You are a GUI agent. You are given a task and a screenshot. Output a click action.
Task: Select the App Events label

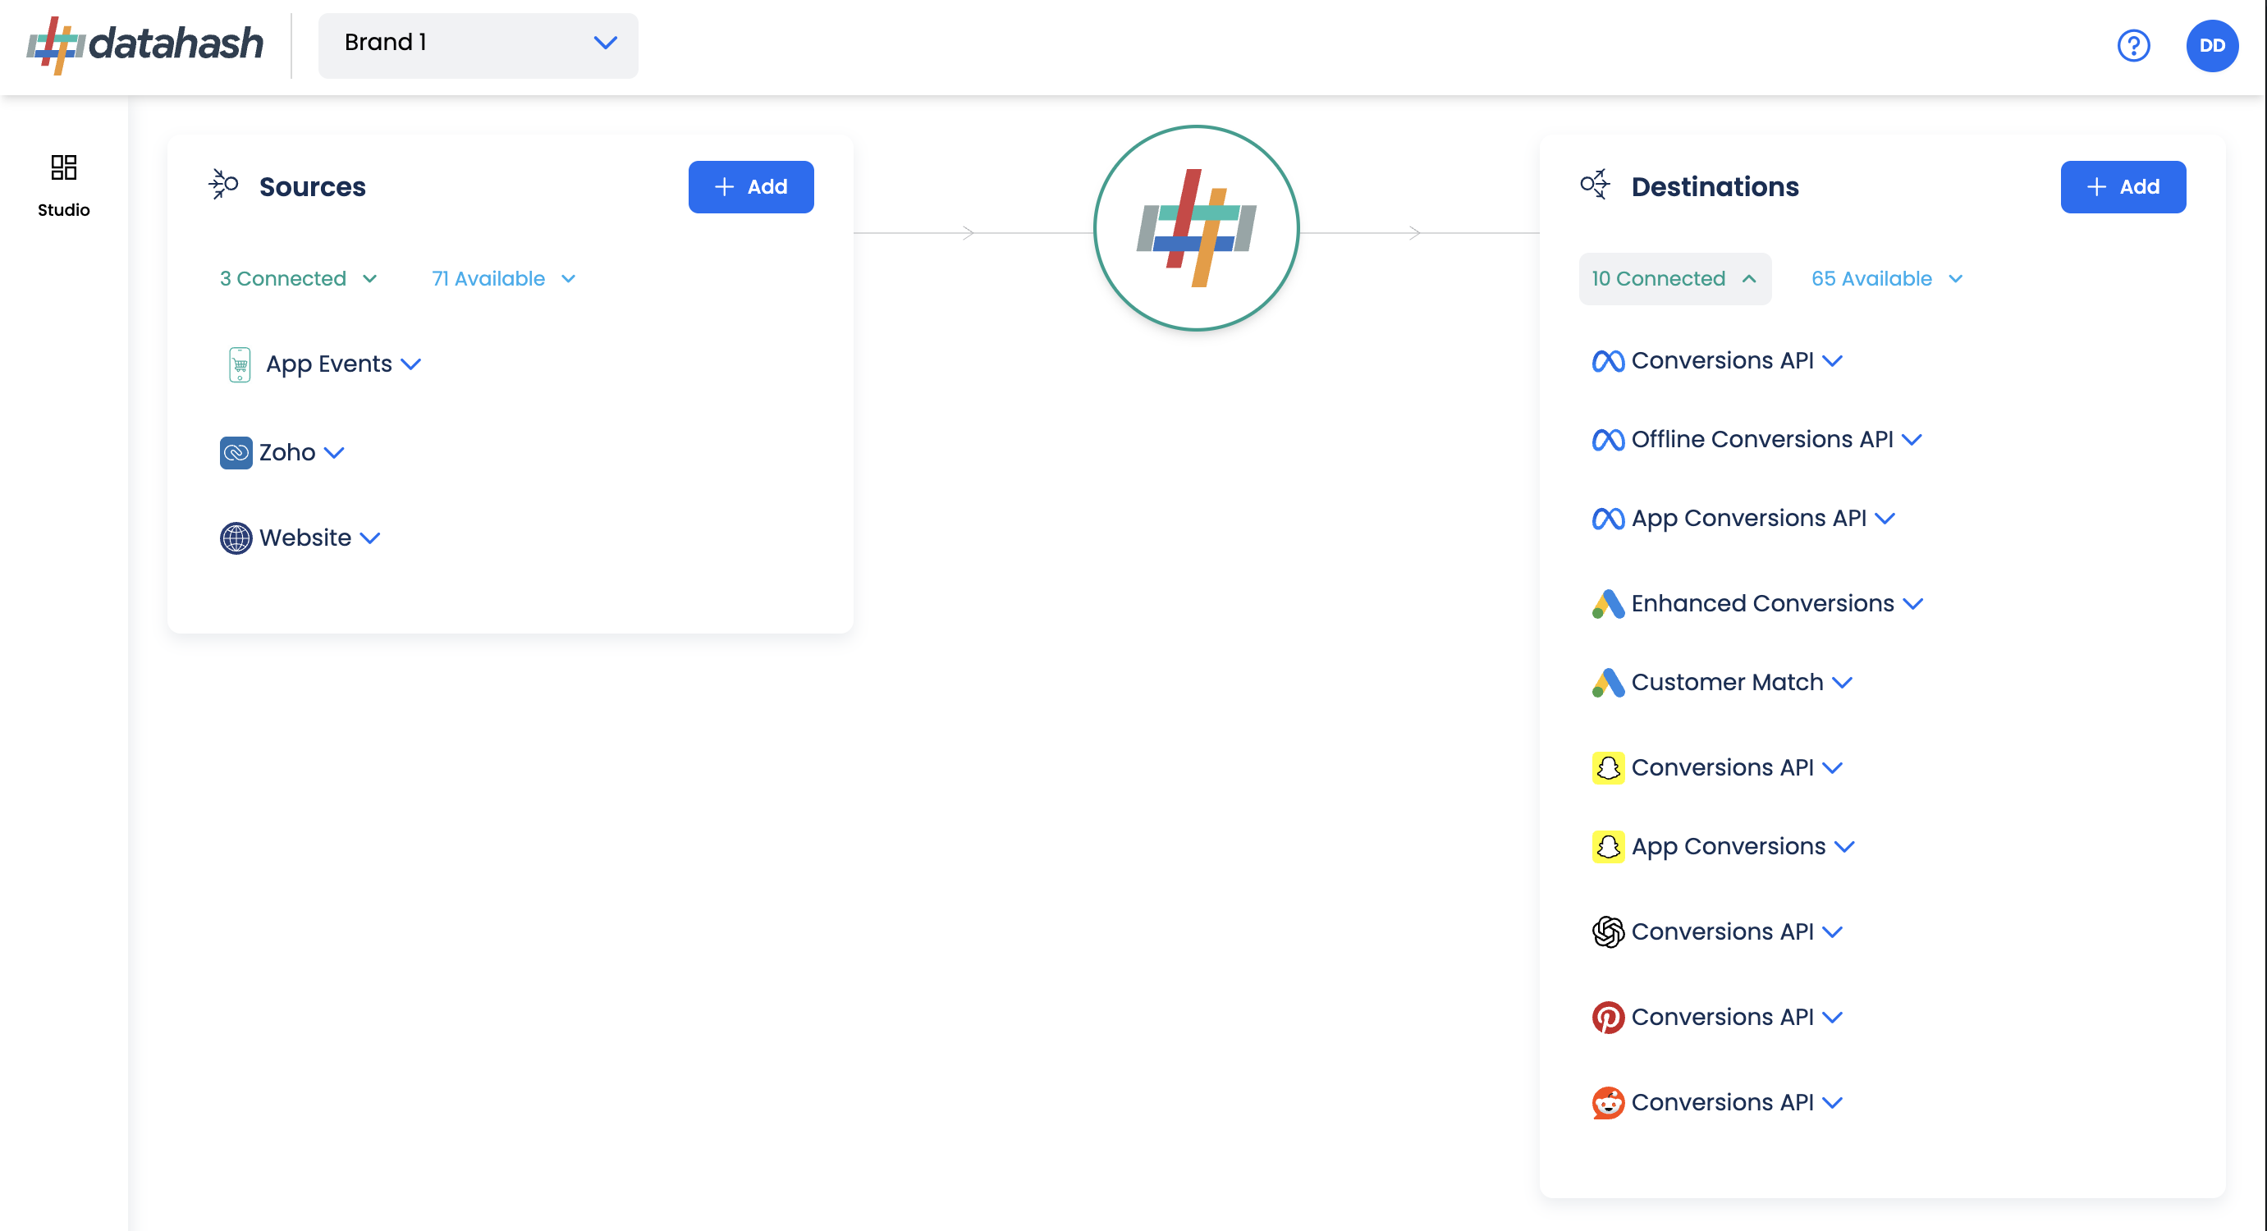pos(329,364)
